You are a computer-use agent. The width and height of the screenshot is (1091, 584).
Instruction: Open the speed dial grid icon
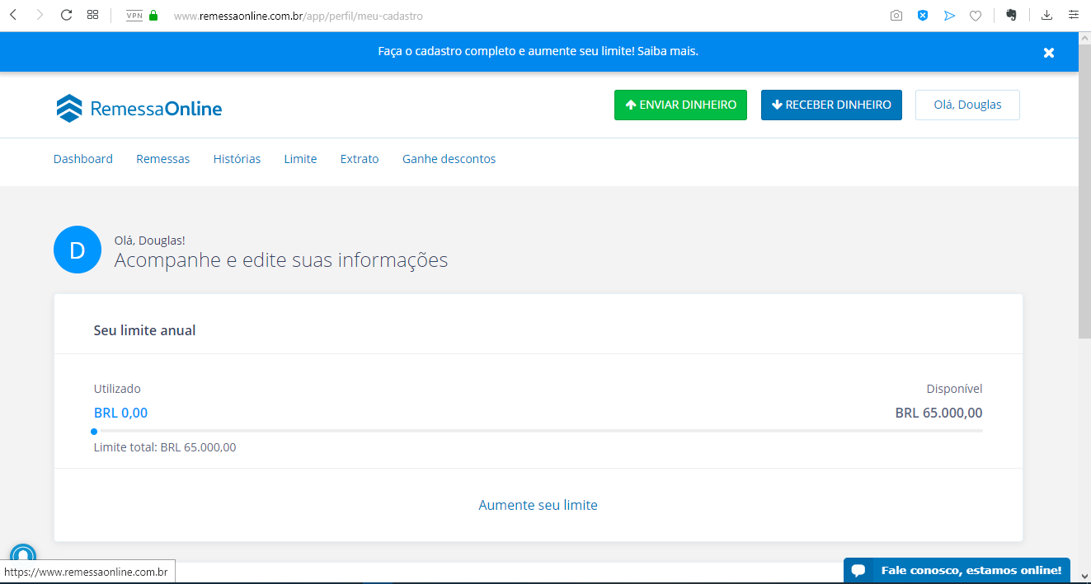(93, 15)
